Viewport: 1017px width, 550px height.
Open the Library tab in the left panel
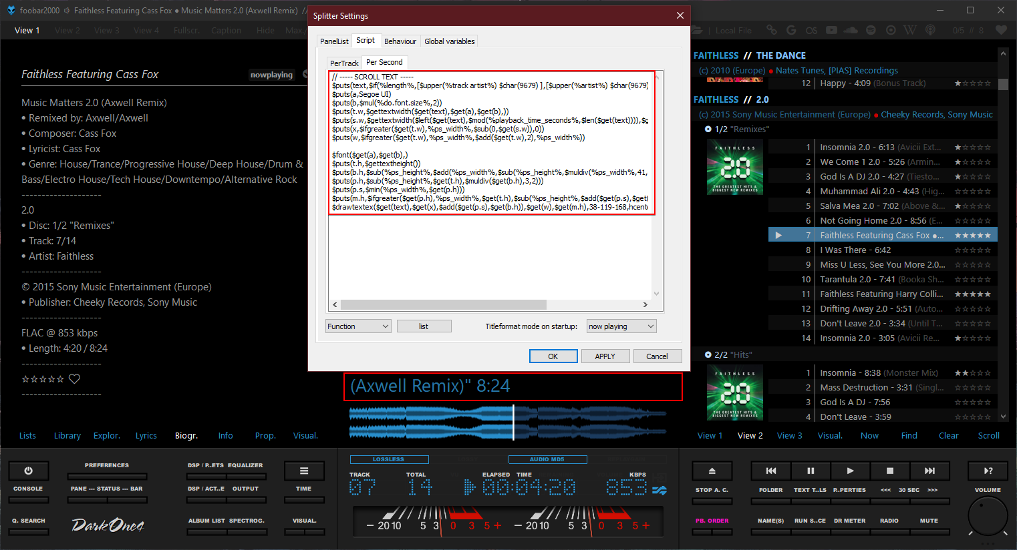point(67,436)
